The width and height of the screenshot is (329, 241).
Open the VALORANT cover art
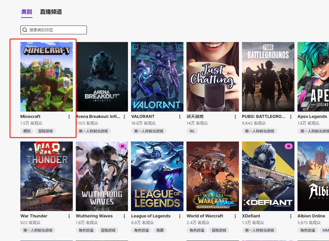[x=157, y=77]
